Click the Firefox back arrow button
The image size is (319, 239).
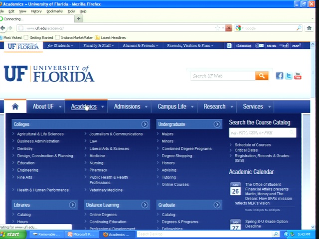point(3,28)
